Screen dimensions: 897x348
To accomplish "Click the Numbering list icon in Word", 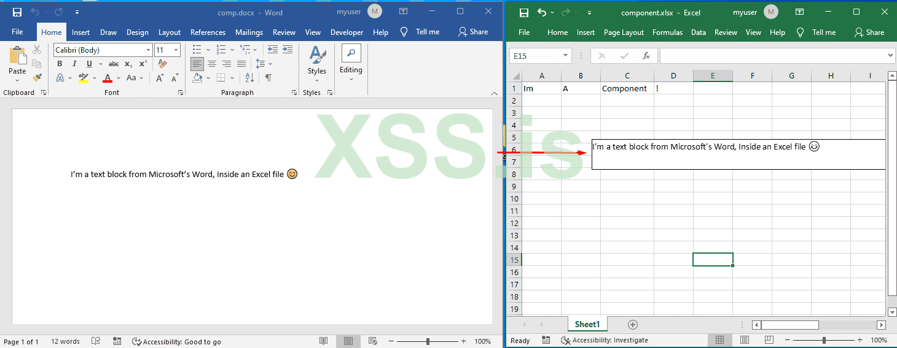I will (x=222, y=50).
